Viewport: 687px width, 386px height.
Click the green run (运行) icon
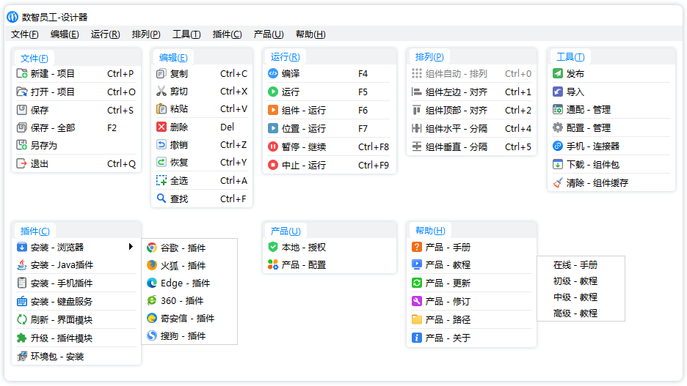(x=272, y=92)
